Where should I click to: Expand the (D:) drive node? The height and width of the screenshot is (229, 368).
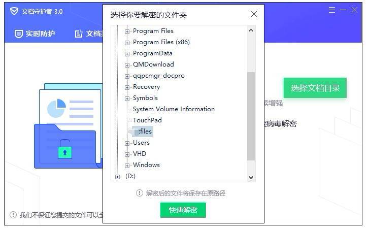118,177
